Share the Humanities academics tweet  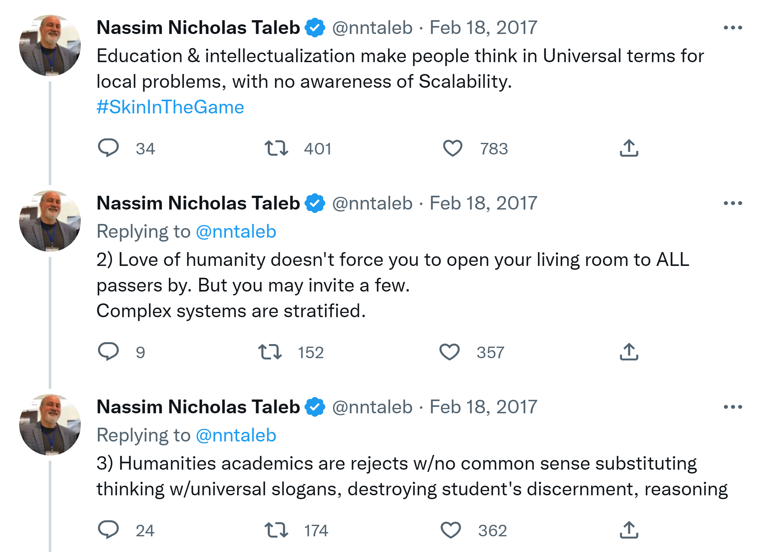click(629, 530)
